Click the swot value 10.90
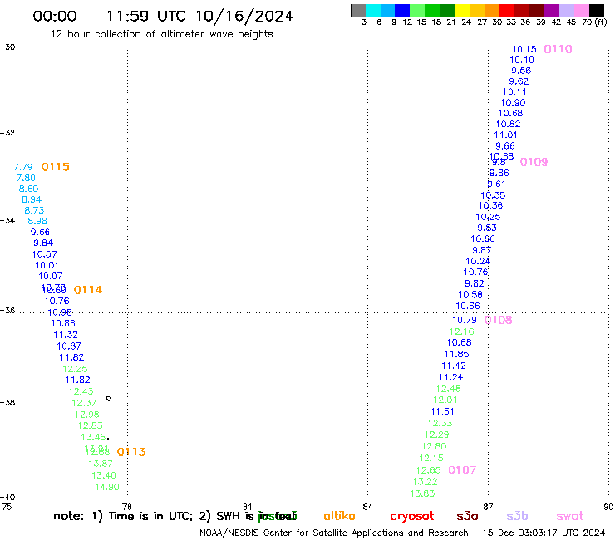Image resolution: width=615 pixels, height=540 pixels. pyautogui.click(x=513, y=103)
